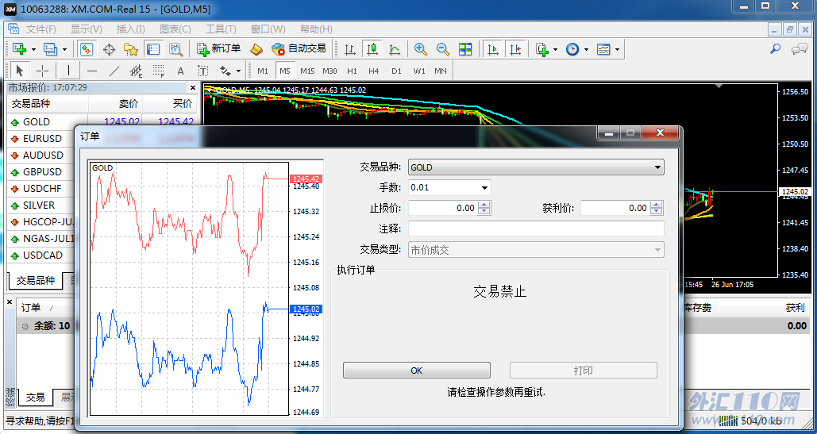
Task: Click the zoom out magnifier icon
Action: click(x=443, y=49)
